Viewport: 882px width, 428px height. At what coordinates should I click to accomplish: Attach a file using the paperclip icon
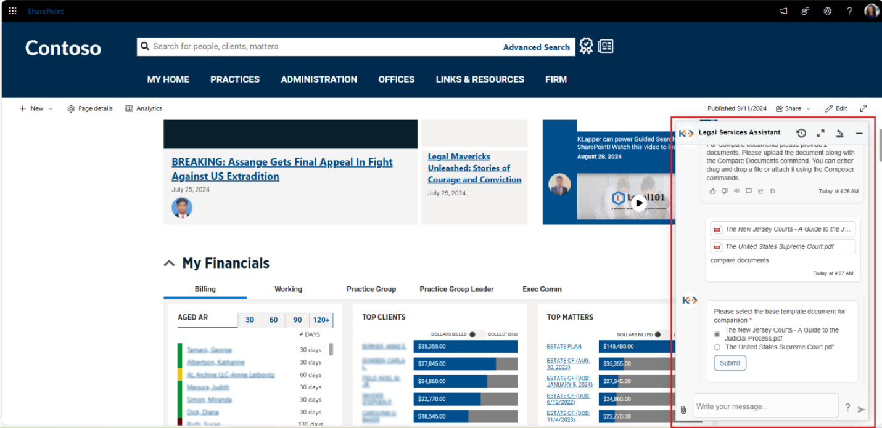[x=683, y=410]
